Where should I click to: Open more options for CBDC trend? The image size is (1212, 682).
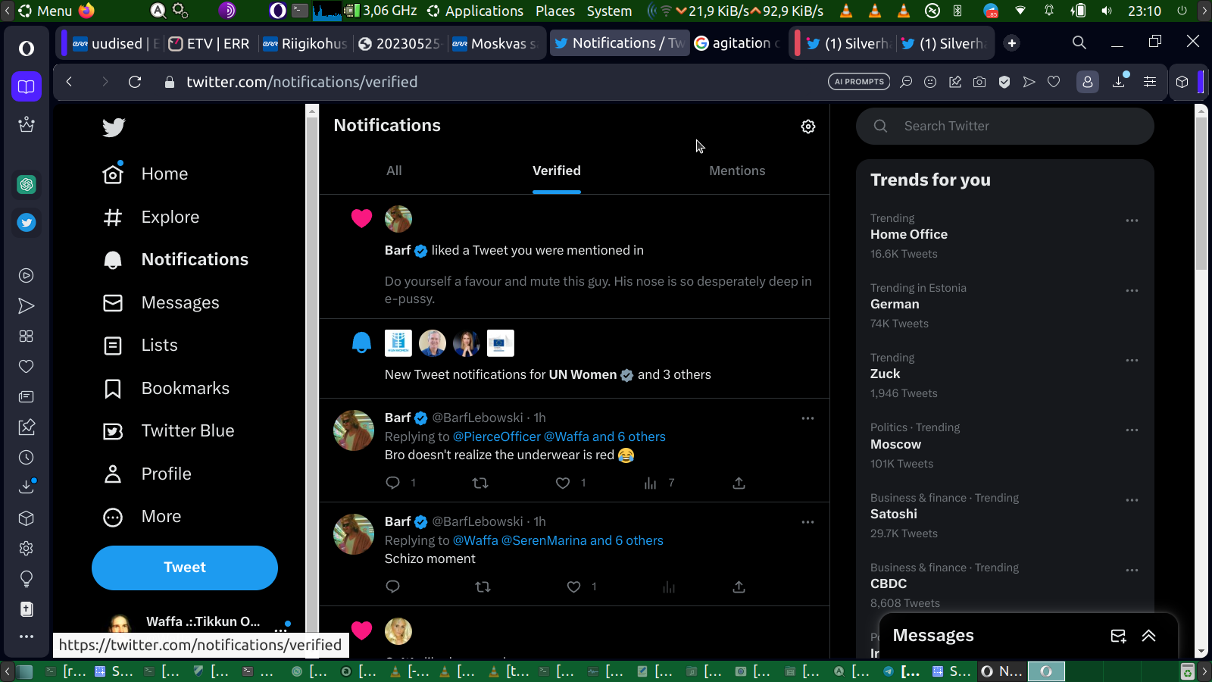[x=1132, y=570]
